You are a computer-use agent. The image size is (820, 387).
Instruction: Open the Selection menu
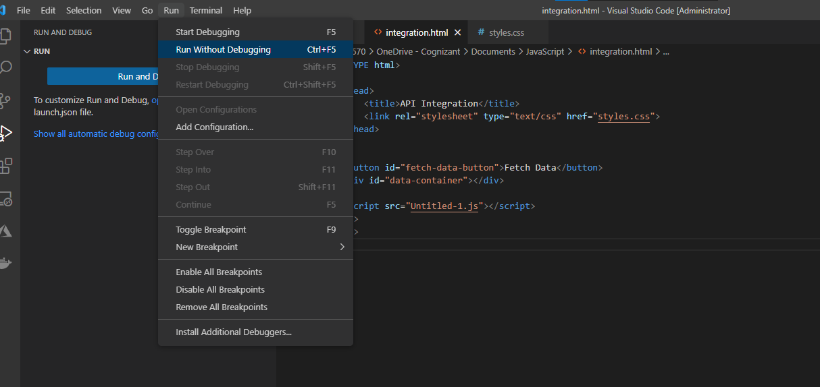[x=84, y=10]
